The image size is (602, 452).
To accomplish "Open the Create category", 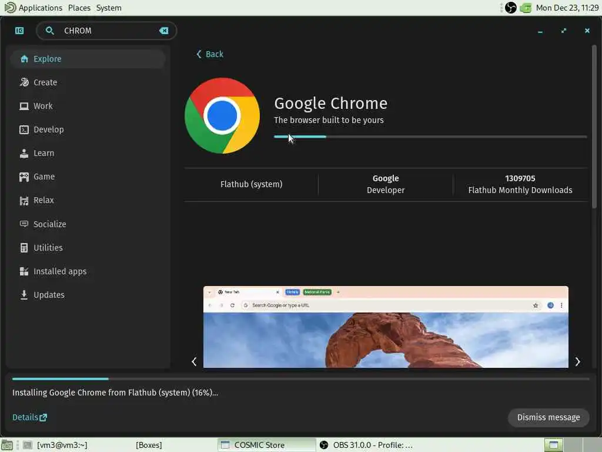I will click(88, 82).
